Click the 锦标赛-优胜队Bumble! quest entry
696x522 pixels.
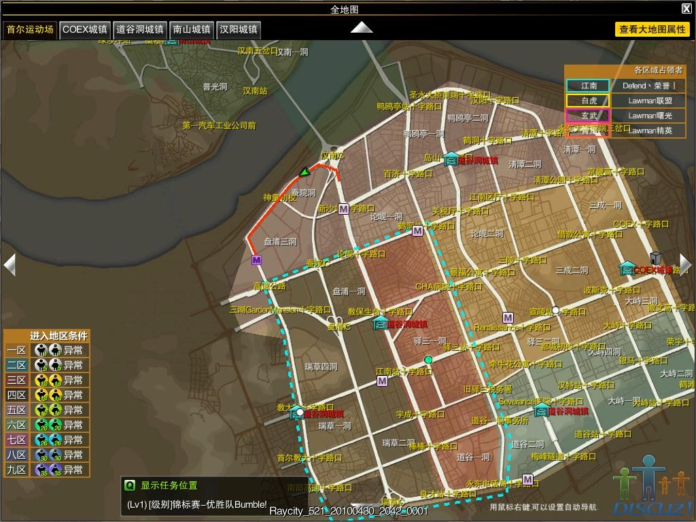coord(196,504)
